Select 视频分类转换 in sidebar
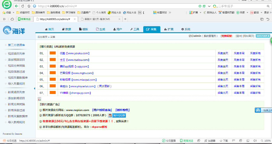 [x=16, y=66]
